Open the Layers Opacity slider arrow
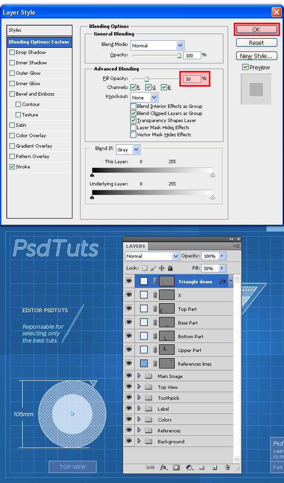 click(x=222, y=255)
